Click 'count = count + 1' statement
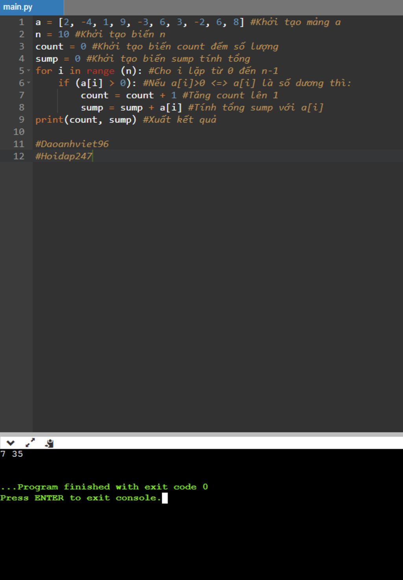403x580 pixels. coord(129,96)
